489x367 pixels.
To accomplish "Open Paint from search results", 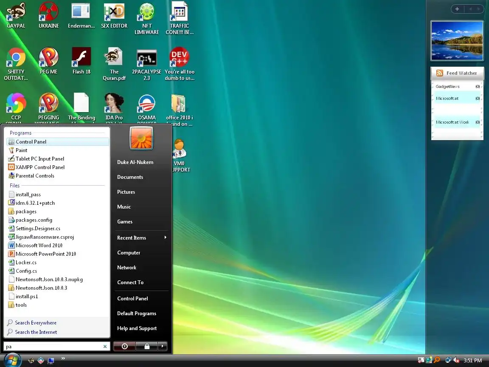I will [x=58, y=150].
